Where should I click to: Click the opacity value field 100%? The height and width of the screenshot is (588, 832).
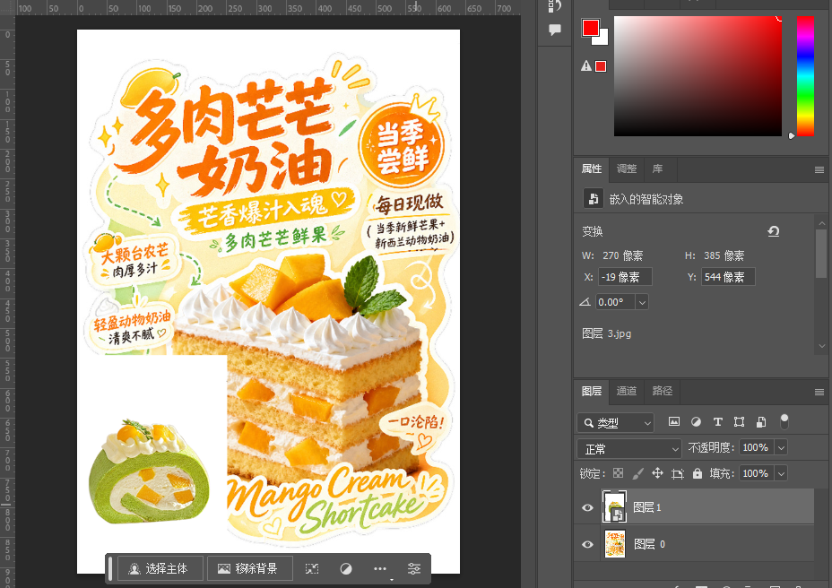757,448
